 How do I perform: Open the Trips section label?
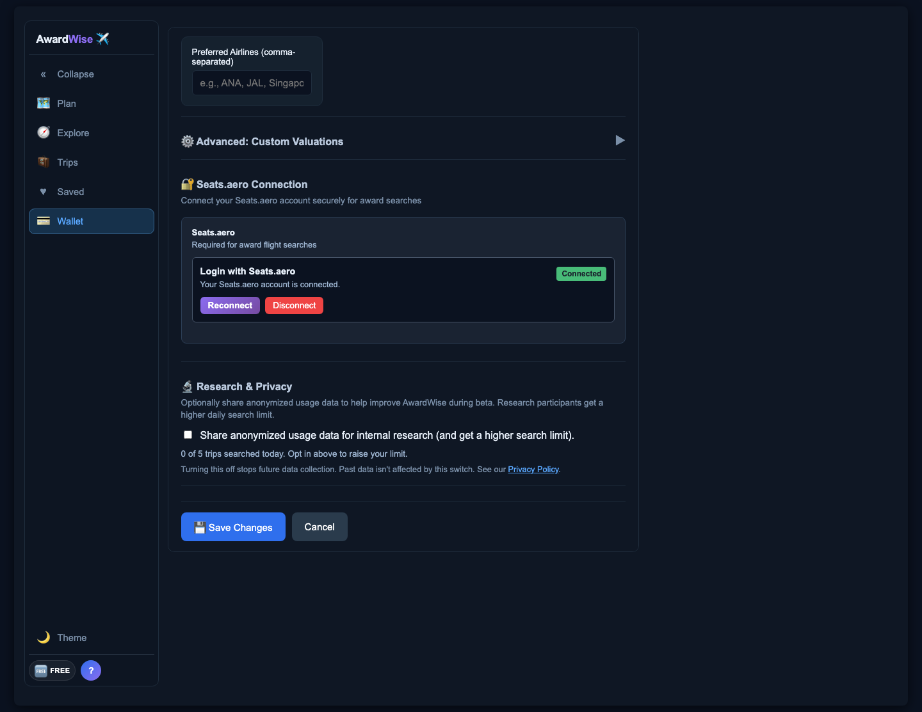(67, 162)
